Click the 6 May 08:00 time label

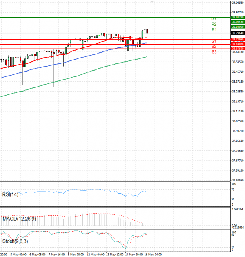coord(38,255)
